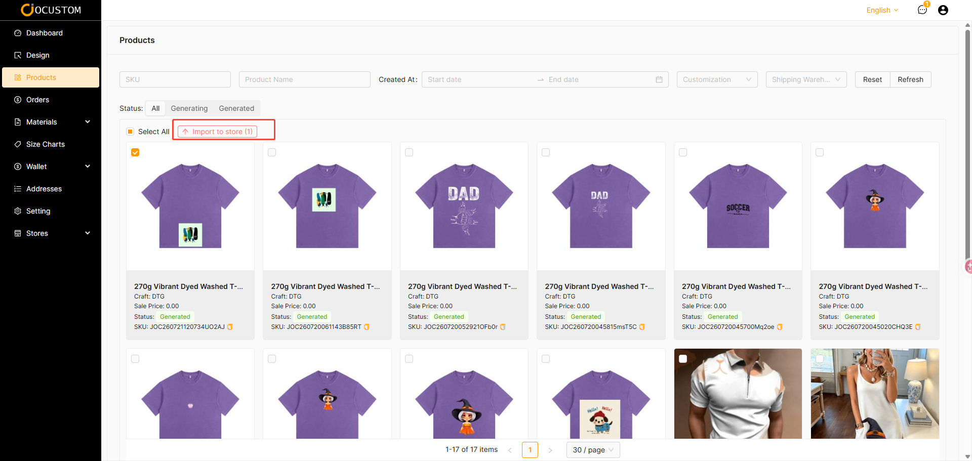Screen dimensions: 972x461
Task: Click the Stores shop icon
Action: 18,233
